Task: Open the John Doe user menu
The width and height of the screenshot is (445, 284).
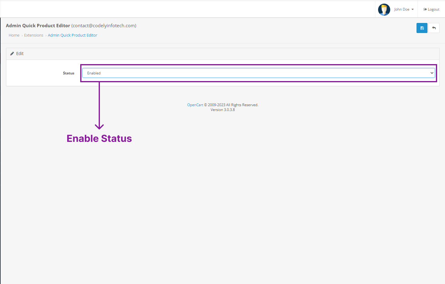Action: pyautogui.click(x=402, y=9)
